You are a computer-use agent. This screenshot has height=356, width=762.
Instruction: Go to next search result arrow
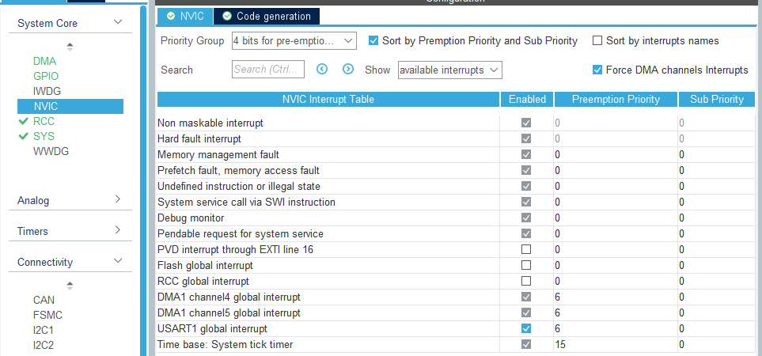[348, 70]
